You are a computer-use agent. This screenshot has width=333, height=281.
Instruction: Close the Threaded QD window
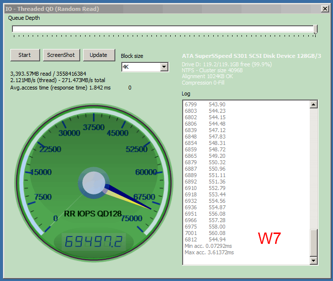325,9
